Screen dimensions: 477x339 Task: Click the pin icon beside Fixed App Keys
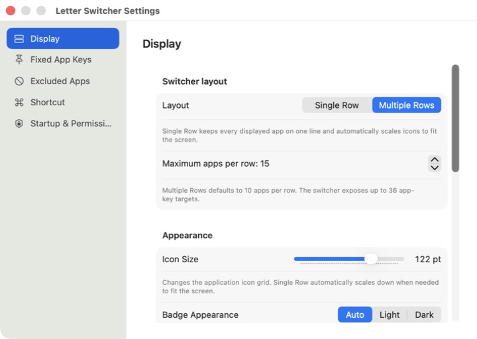(x=19, y=60)
